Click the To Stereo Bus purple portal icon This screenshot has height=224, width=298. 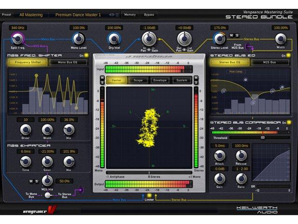coord(81,190)
